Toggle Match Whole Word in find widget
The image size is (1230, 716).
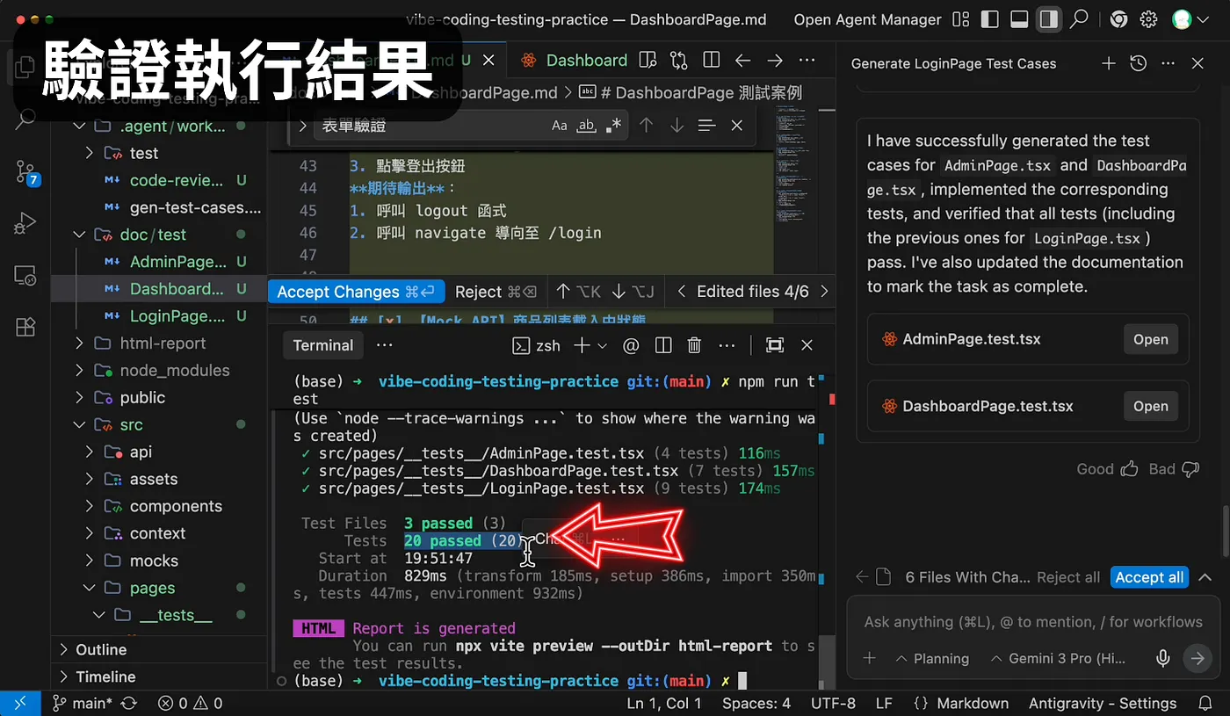(x=586, y=126)
